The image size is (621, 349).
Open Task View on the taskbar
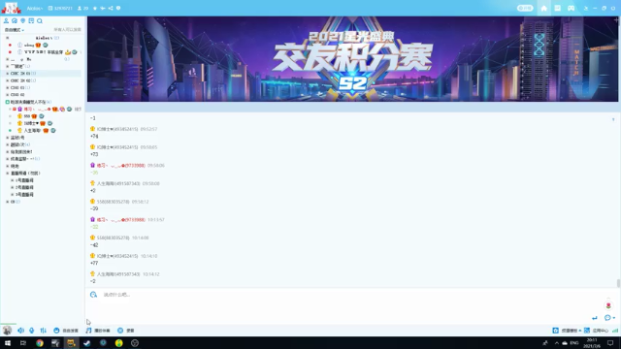coord(23,343)
